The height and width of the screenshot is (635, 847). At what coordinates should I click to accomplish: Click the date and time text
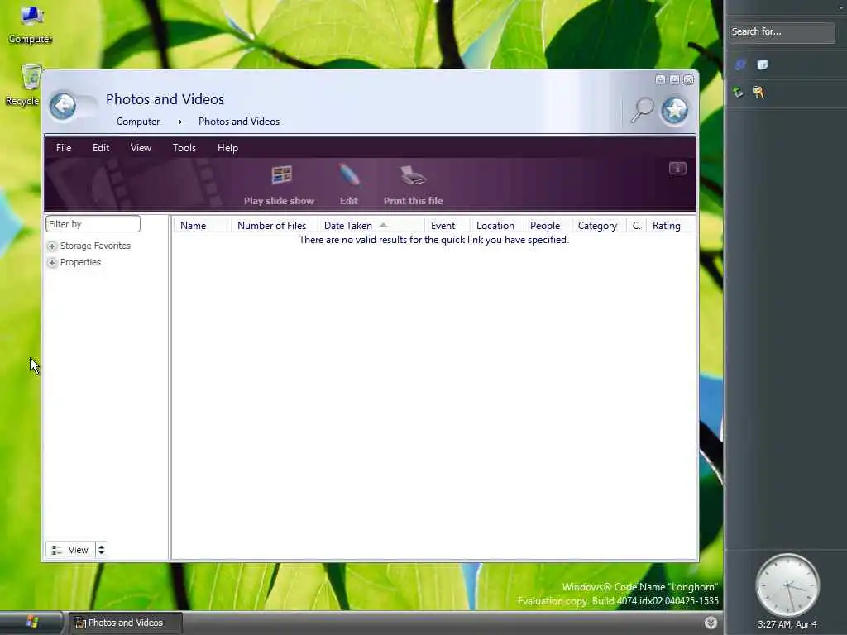coord(787,625)
